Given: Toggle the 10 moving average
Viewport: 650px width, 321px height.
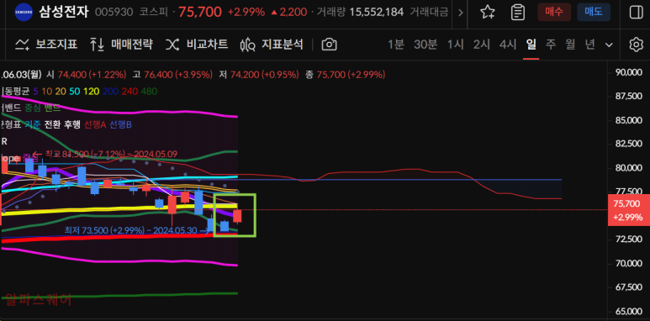Looking at the screenshot, I should click(x=46, y=91).
